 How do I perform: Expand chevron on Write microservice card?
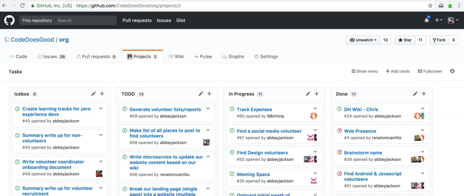pos(208,157)
